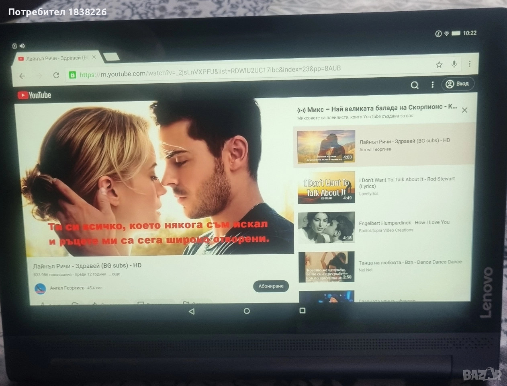The image size is (507, 386).
Task: Open YouTube search with the magnifier icon
Action: tap(415, 85)
